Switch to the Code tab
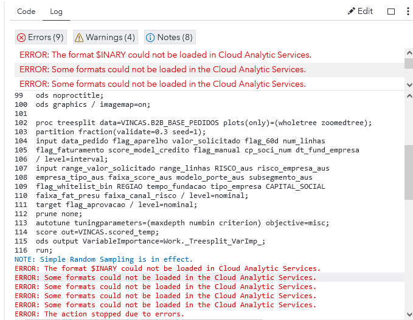Viewport: 413px width, 320px height. 26,12
